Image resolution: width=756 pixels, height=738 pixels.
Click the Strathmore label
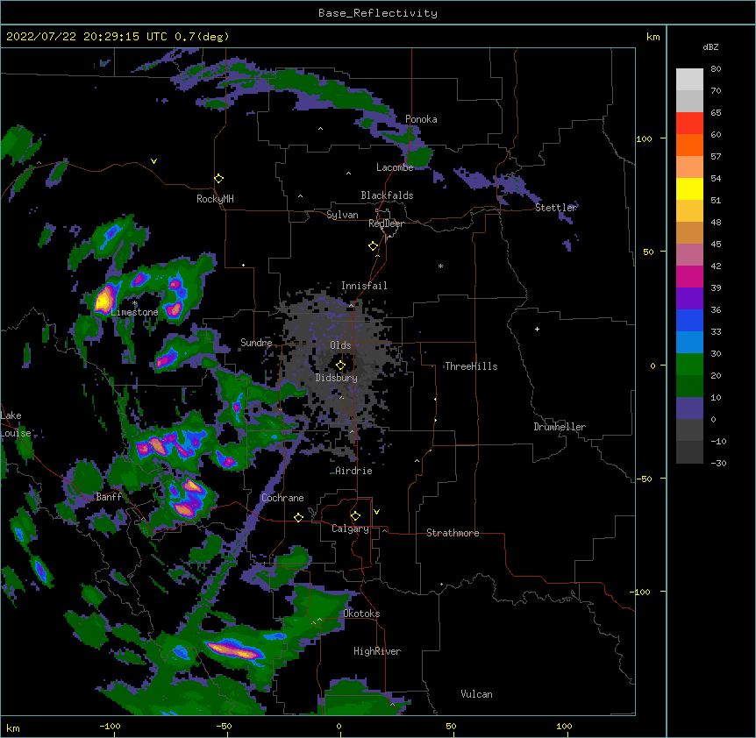point(453,533)
